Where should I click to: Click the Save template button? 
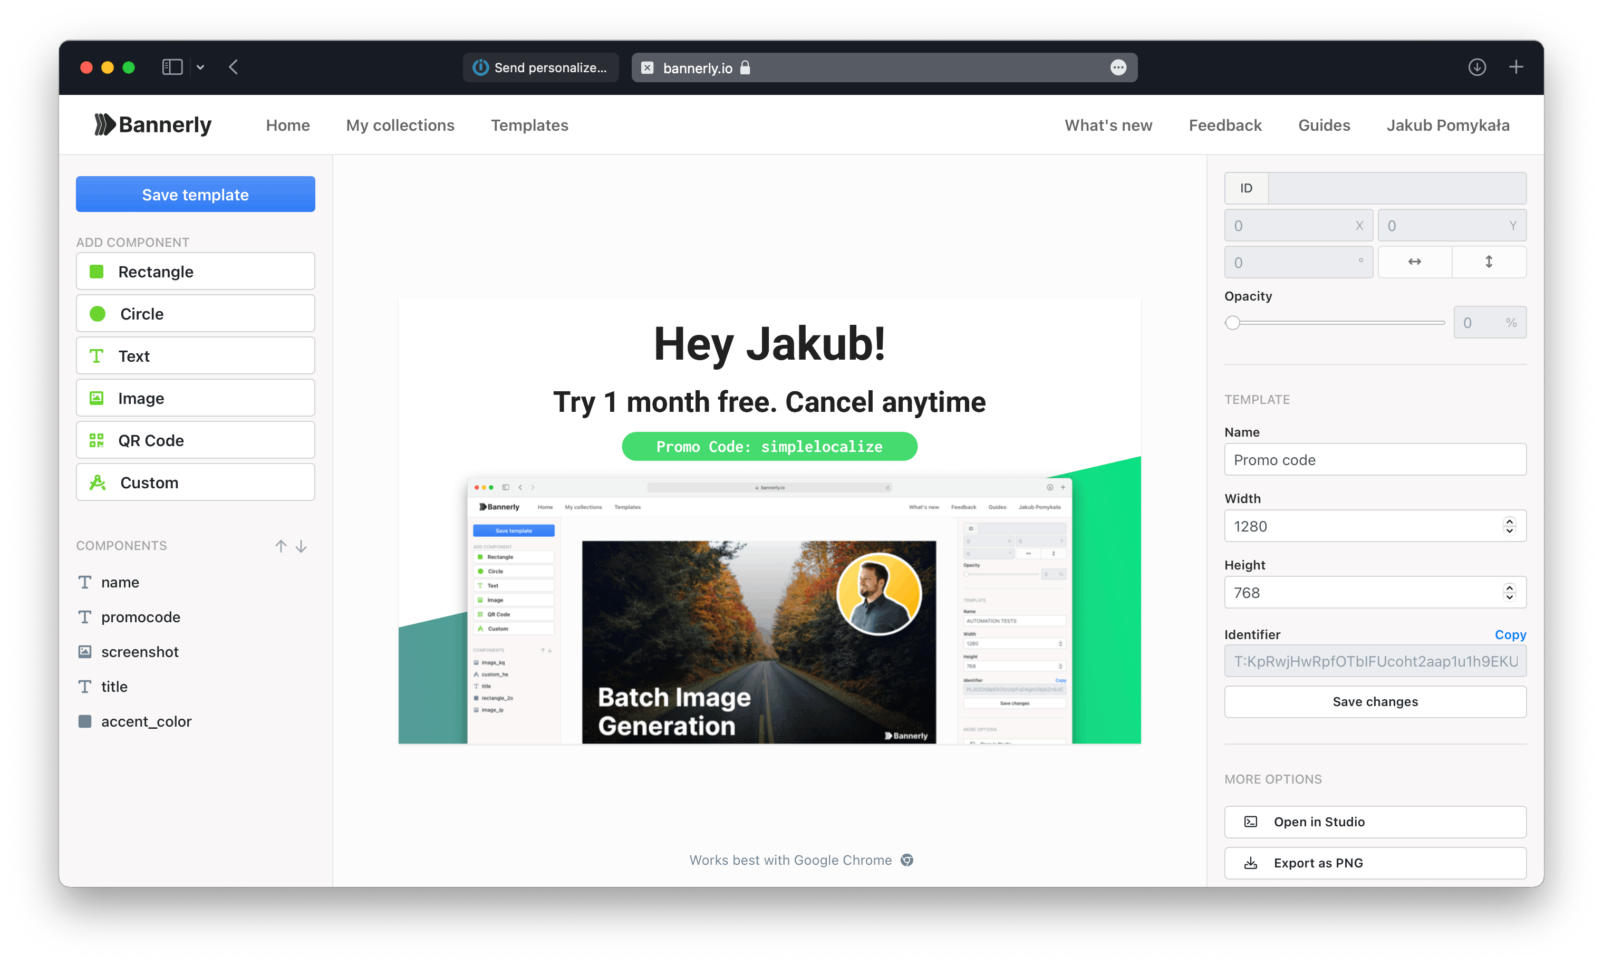tap(195, 195)
